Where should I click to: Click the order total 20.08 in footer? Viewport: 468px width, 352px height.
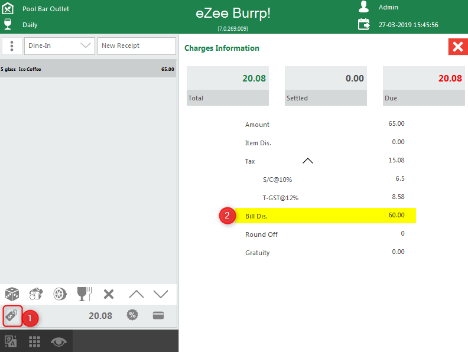100,315
